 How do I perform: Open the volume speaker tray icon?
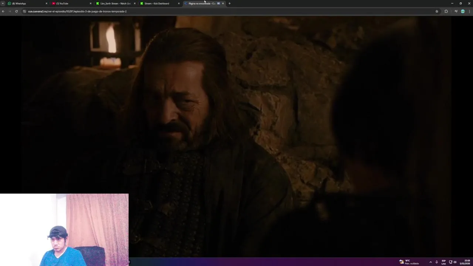[x=455, y=262]
